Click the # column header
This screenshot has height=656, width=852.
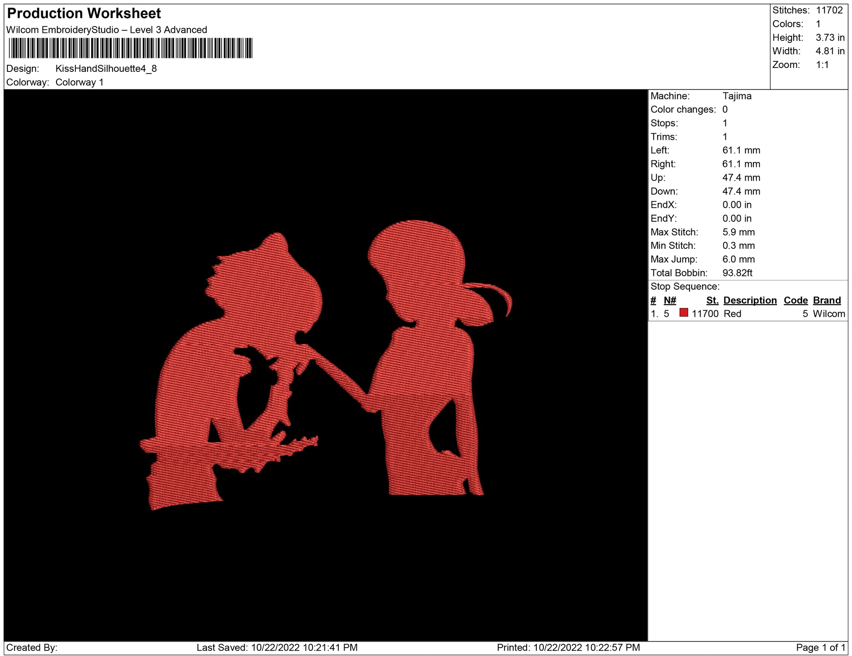[x=653, y=300]
